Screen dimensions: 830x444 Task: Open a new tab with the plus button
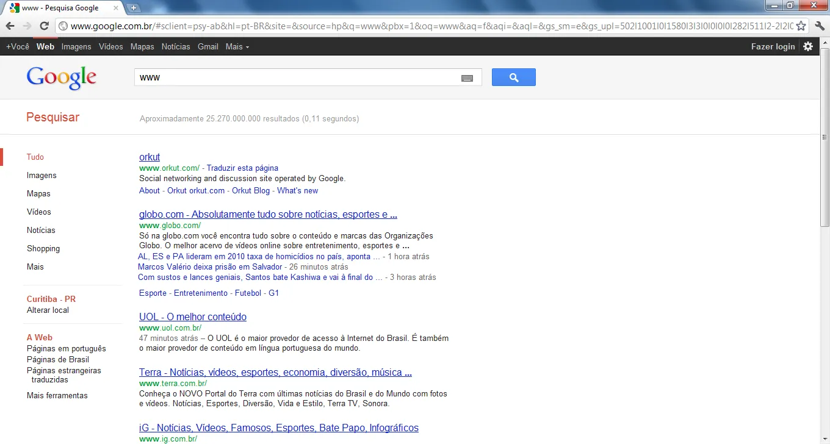[134, 8]
